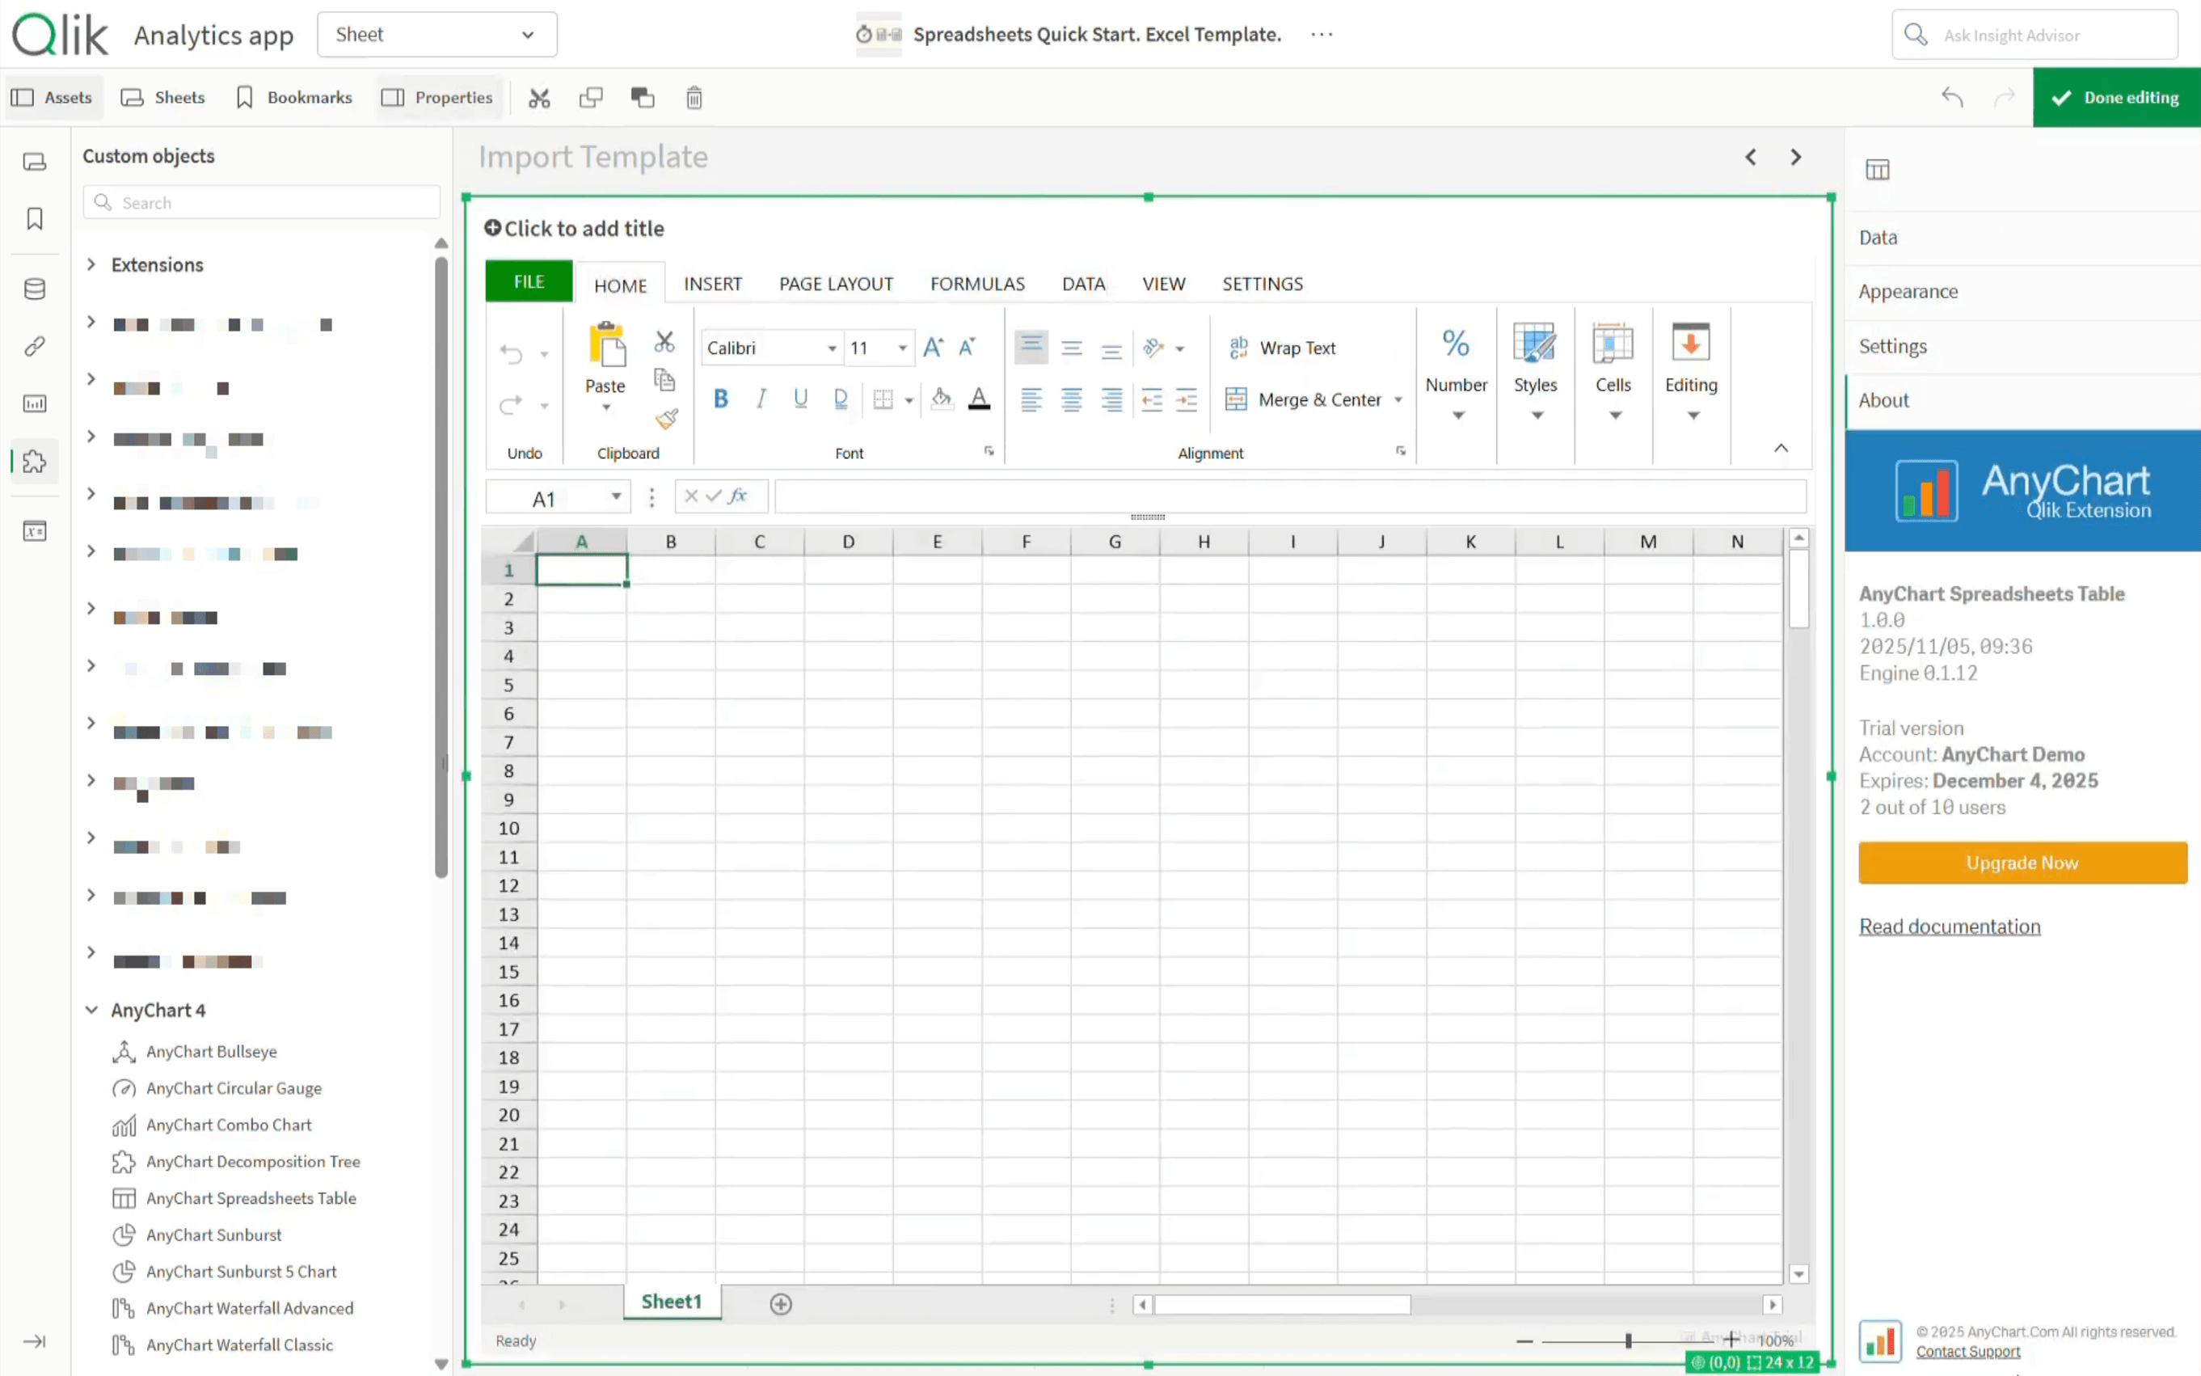The image size is (2201, 1376).
Task: Click the Increase font size icon
Action: coord(933,348)
